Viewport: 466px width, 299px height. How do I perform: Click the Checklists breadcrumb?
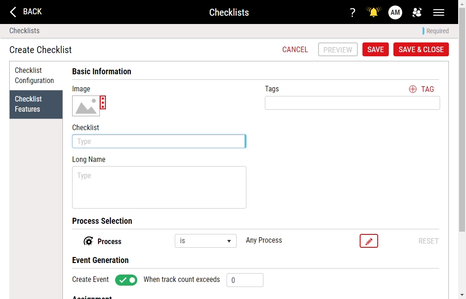click(25, 31)
